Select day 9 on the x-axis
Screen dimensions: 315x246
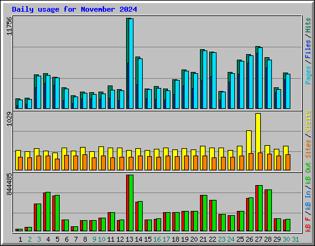click(94, 239)
